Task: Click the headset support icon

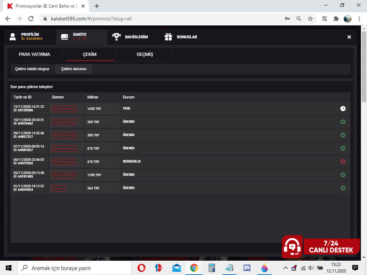Action: pos(292,247)
